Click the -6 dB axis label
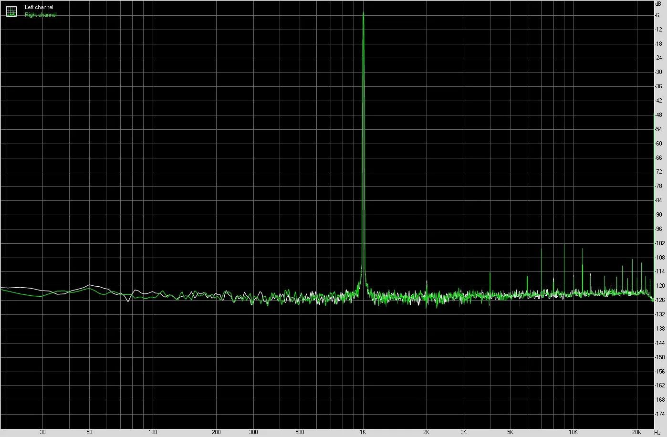Viewport: 667px width, 437px height. [x=658, y=15]
